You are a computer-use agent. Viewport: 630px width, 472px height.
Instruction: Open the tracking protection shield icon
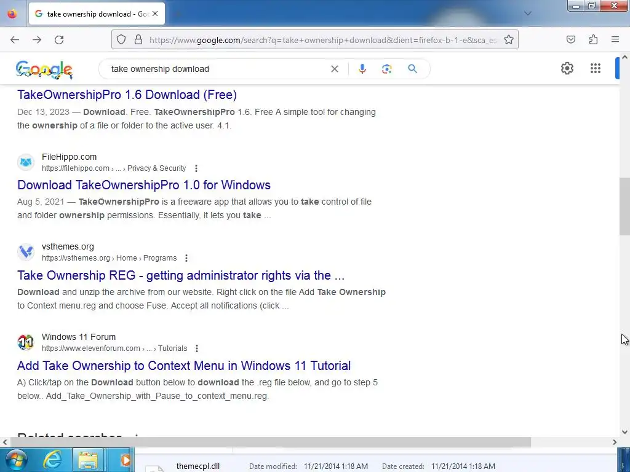[121, 40]
